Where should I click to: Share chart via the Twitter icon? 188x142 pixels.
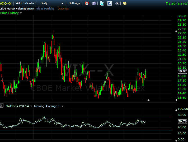click(x=102, y=3)
